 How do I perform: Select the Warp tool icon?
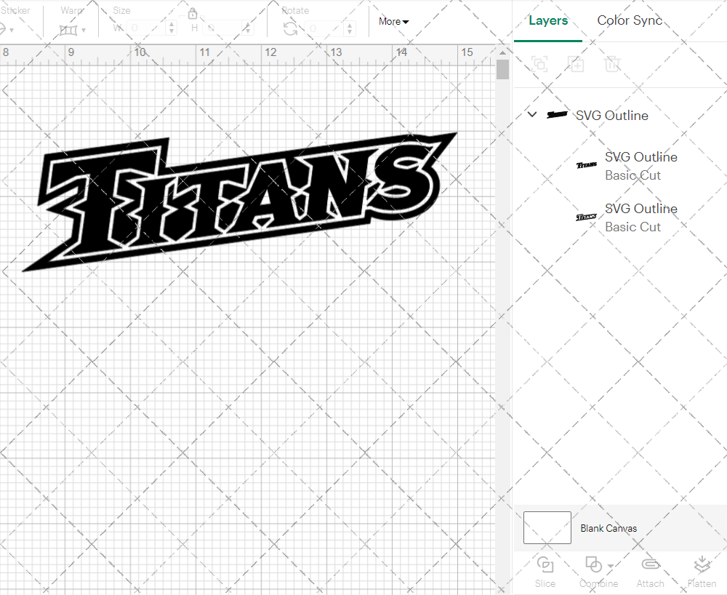tap(69, 29)
